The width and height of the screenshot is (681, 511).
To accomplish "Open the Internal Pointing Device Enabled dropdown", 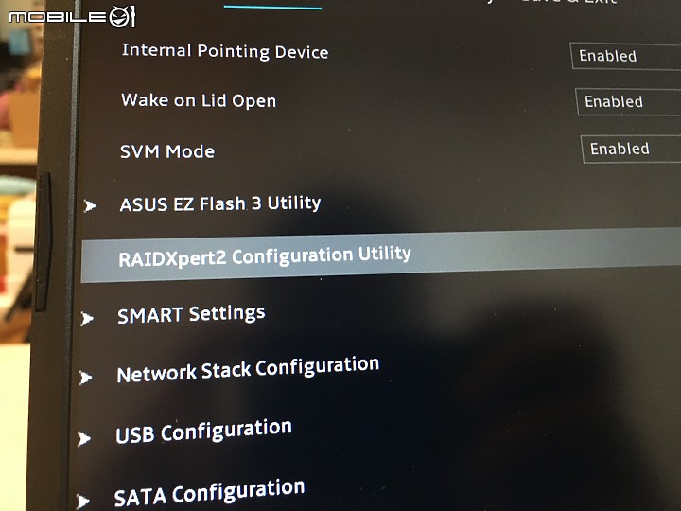I will 625,57.
